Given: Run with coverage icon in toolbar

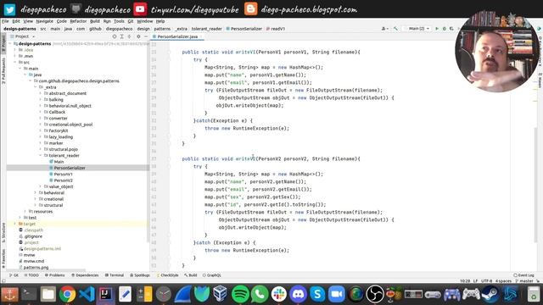Looking at the screenshot, I should pos(451,29).
